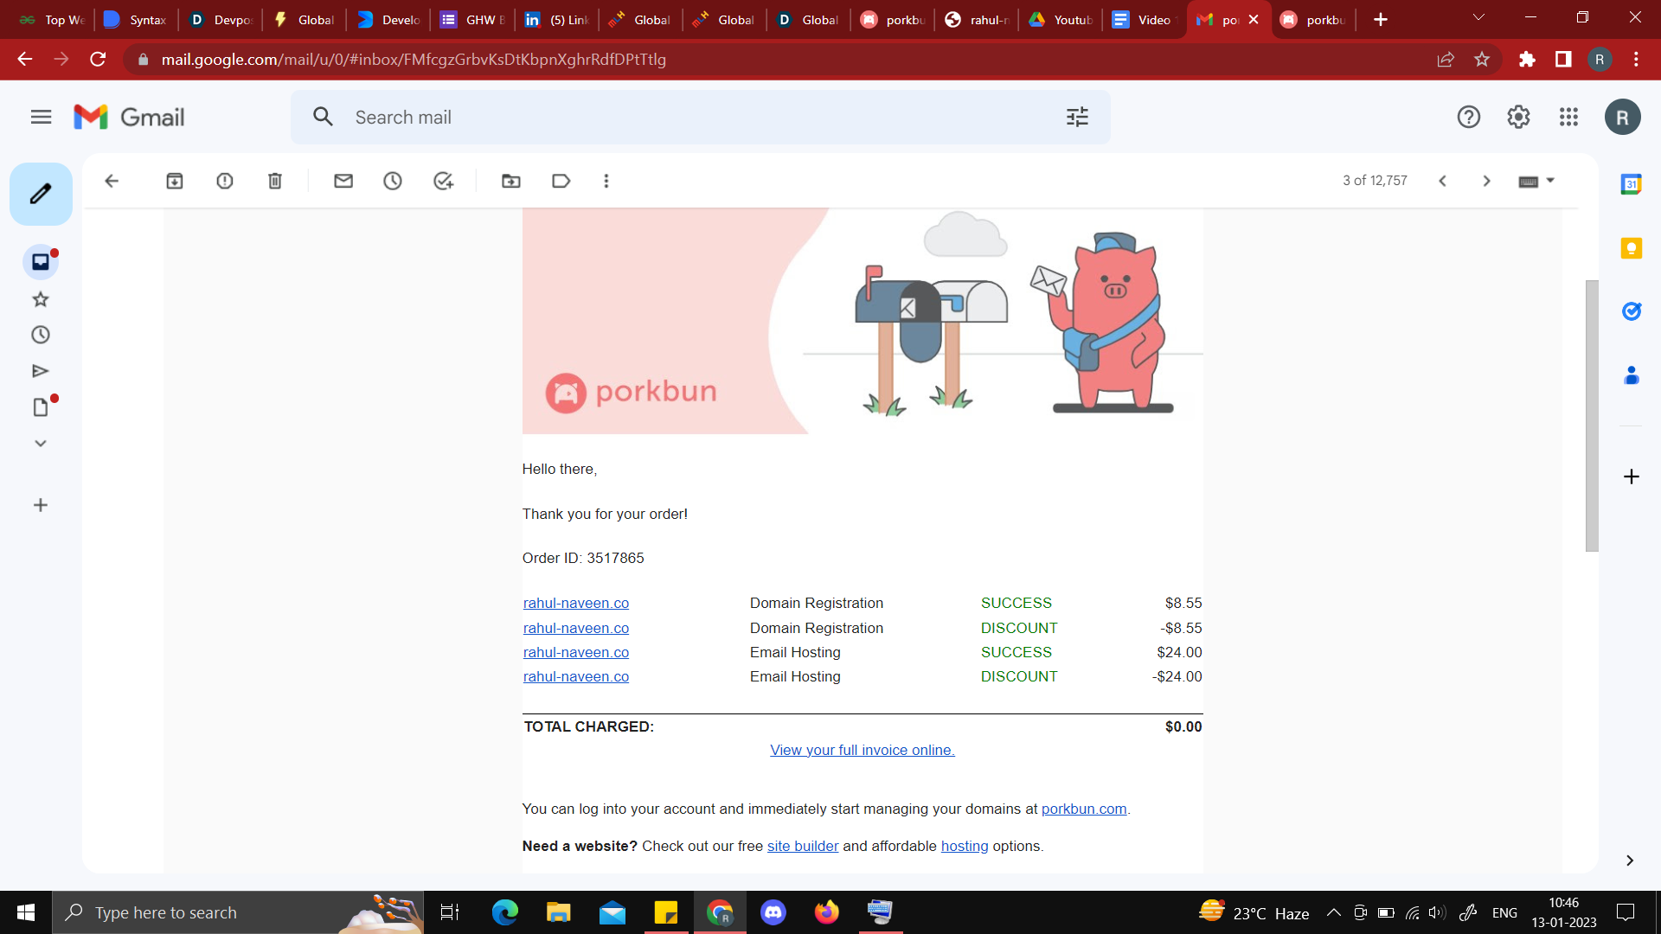Open the input tools dropdown arrow
1661x934 pixels.
pyautogui.click(x=1550, y=181)
